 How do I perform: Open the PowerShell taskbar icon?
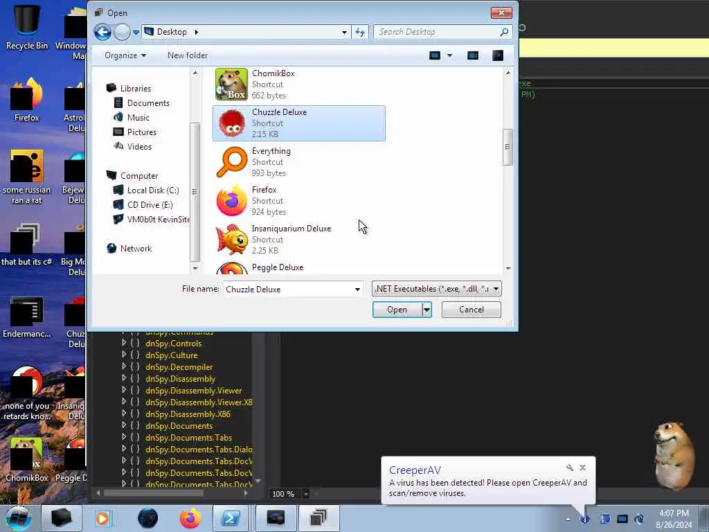click(x=230, y=518)
